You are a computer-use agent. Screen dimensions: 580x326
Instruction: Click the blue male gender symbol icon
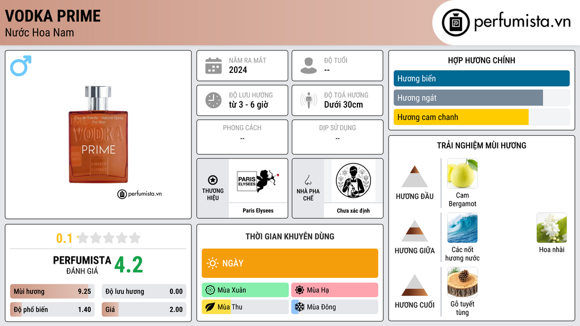tap(21, 66)
